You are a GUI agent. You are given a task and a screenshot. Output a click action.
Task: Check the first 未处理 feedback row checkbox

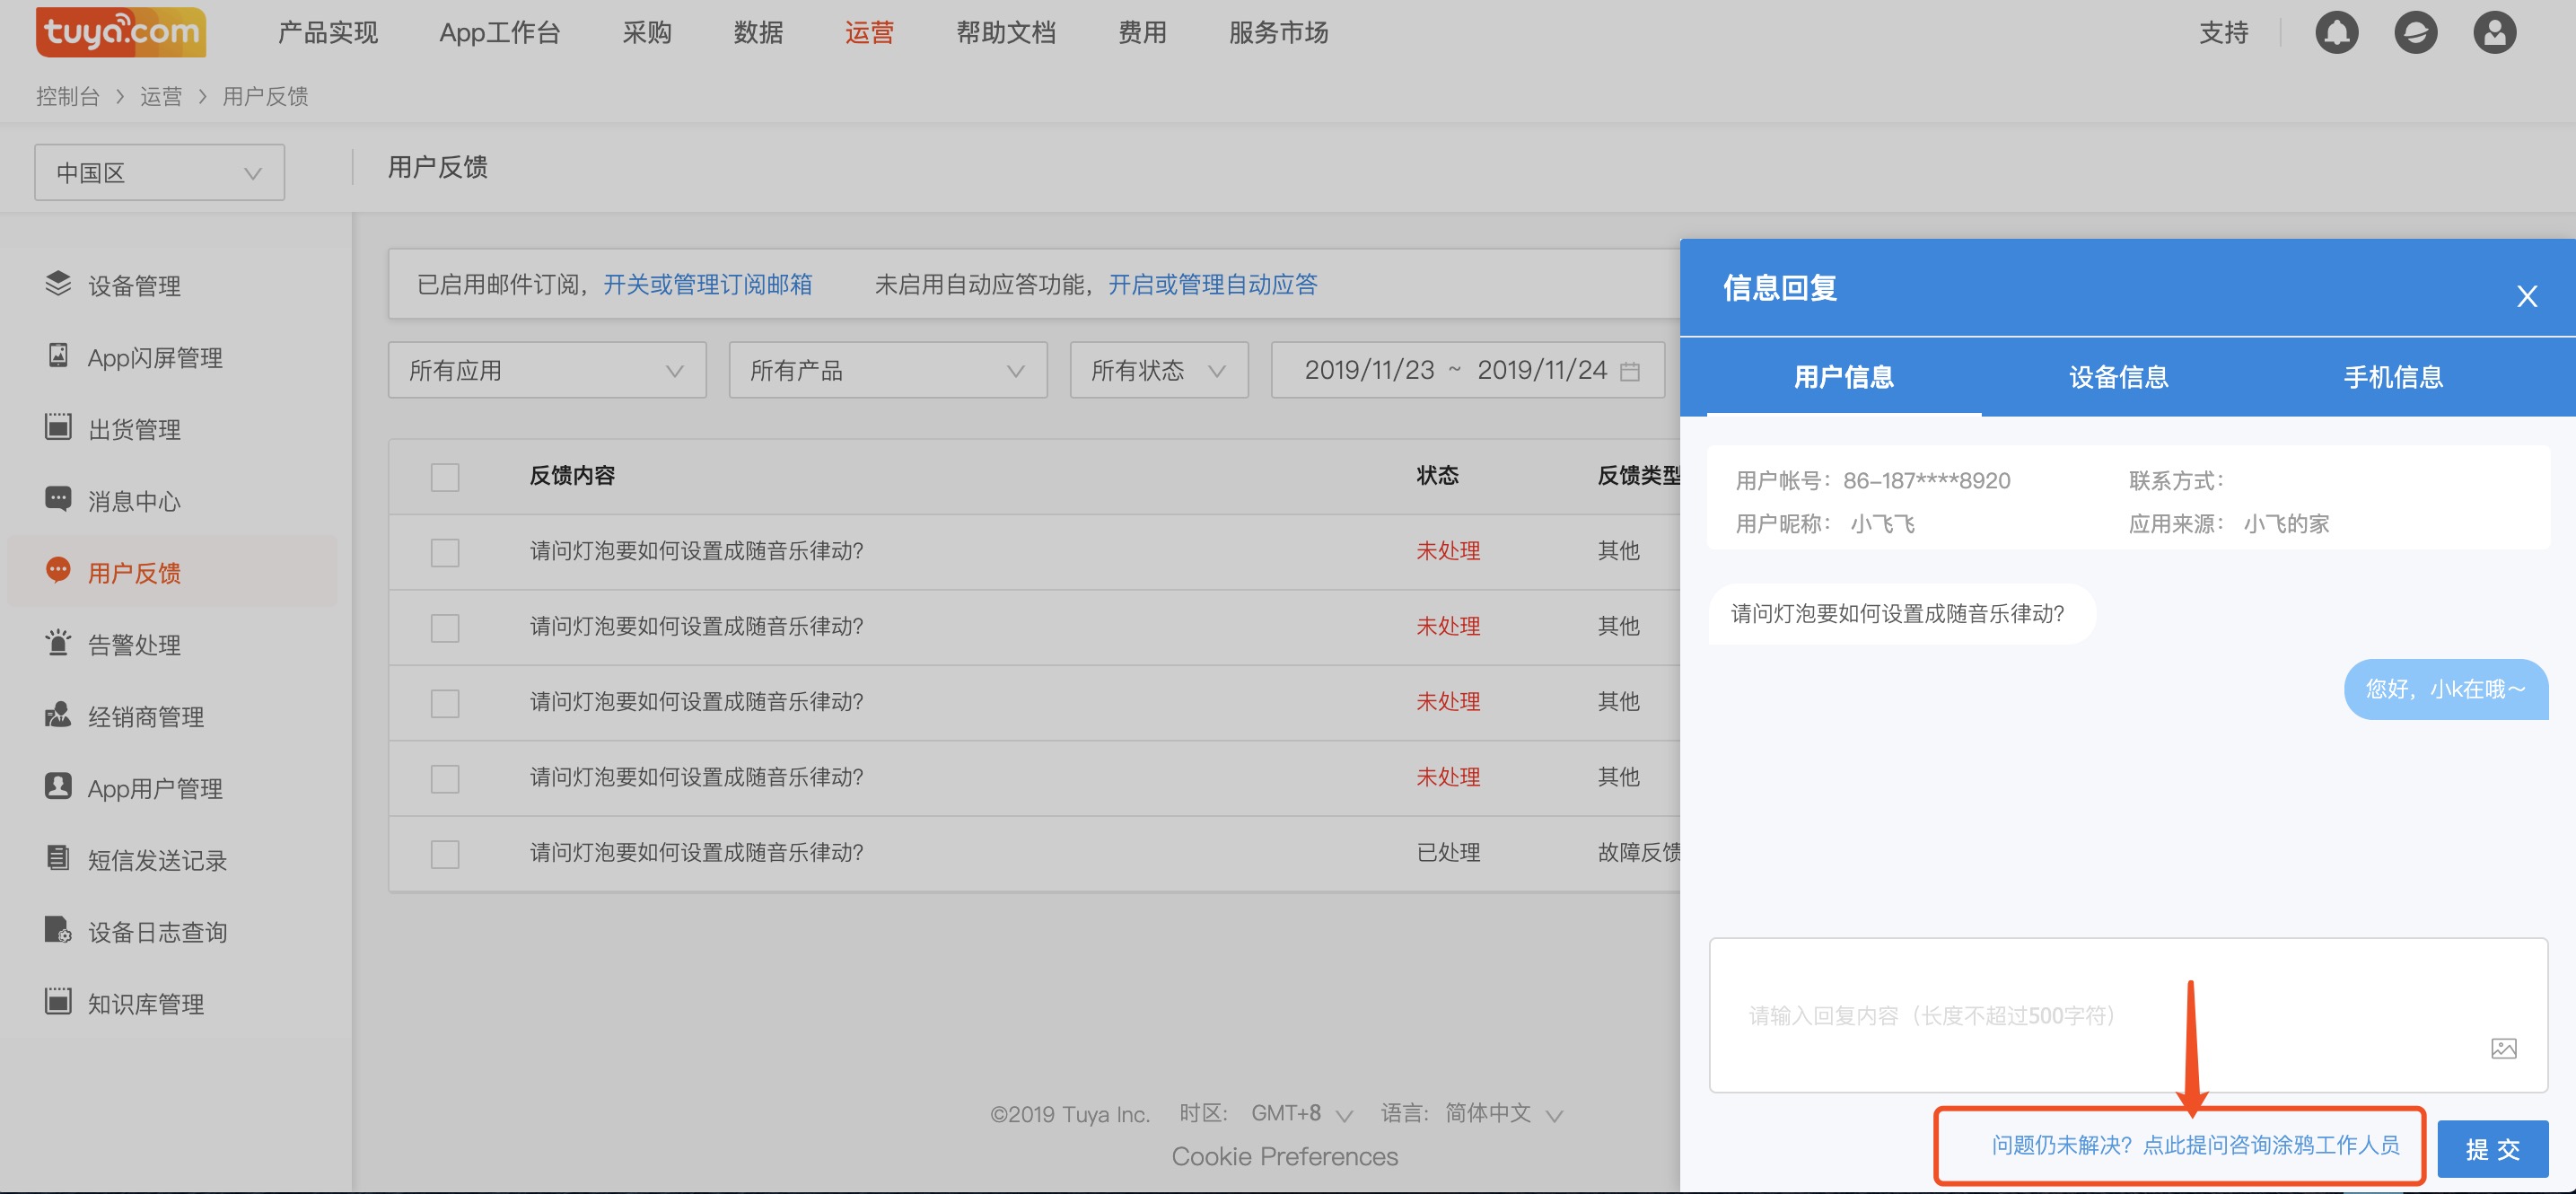[x=445, y=553]
